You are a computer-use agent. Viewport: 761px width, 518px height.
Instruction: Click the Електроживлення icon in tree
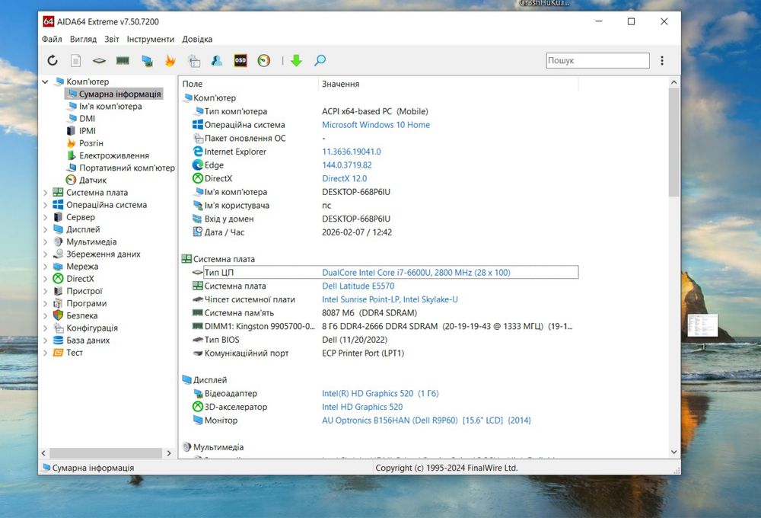71,155
